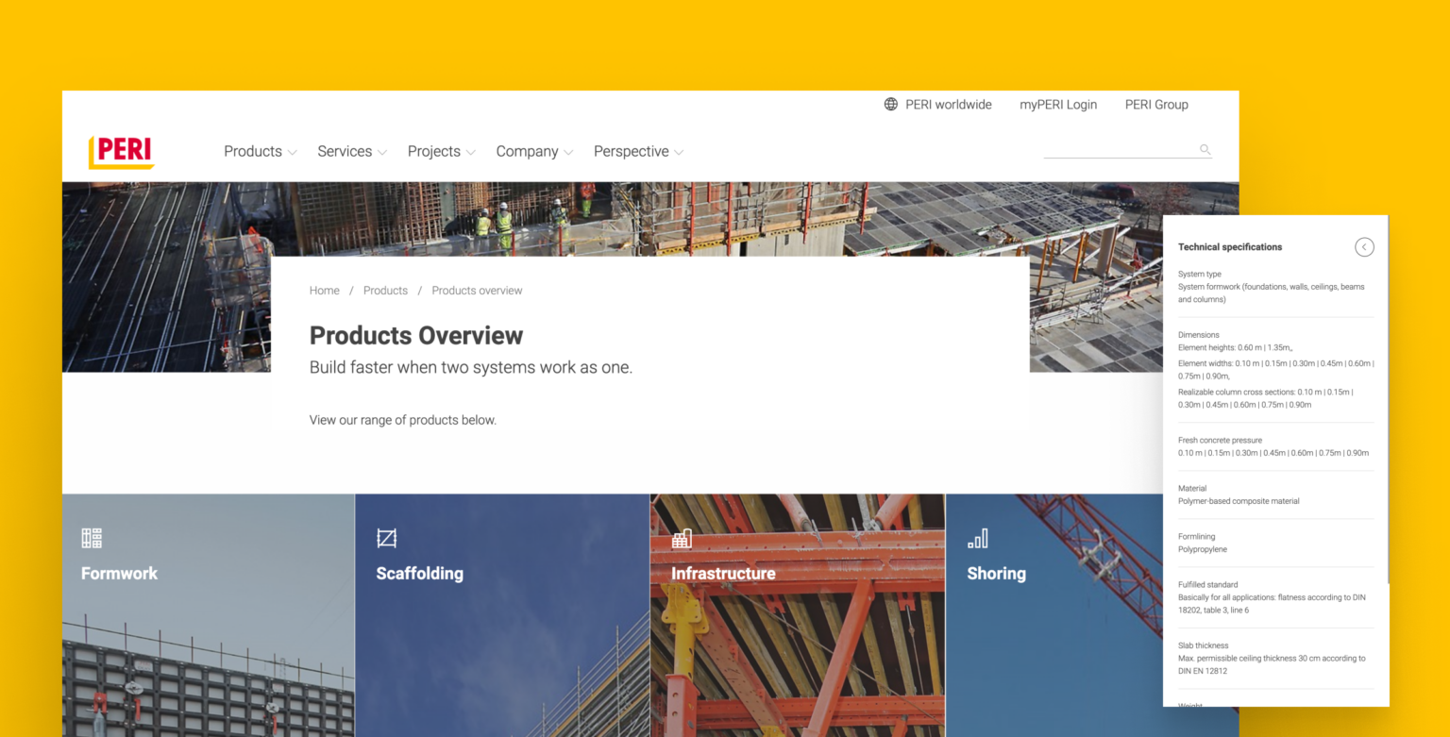Expand the Perspective dropdown chevron
The image size is (1450, 737).
(679, 153)
